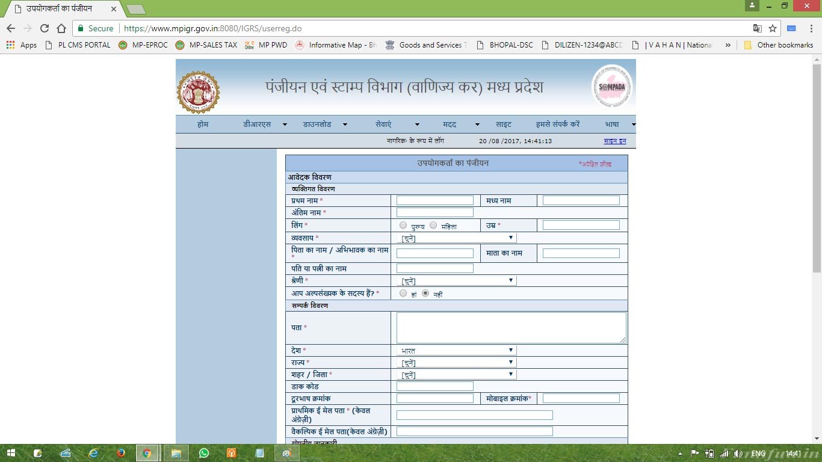This screenshot has width=822, height=462.
Task: Open the Google Translate icon in address bar
Action: pyautogui.click(x=757, y=28)
